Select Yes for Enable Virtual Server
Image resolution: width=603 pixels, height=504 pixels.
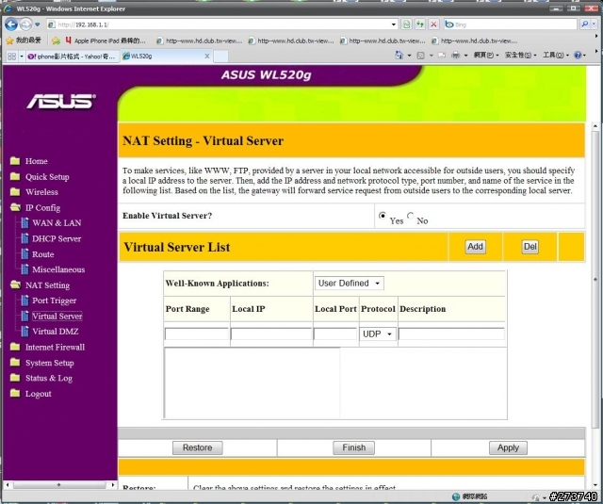(x=382, y=216)
